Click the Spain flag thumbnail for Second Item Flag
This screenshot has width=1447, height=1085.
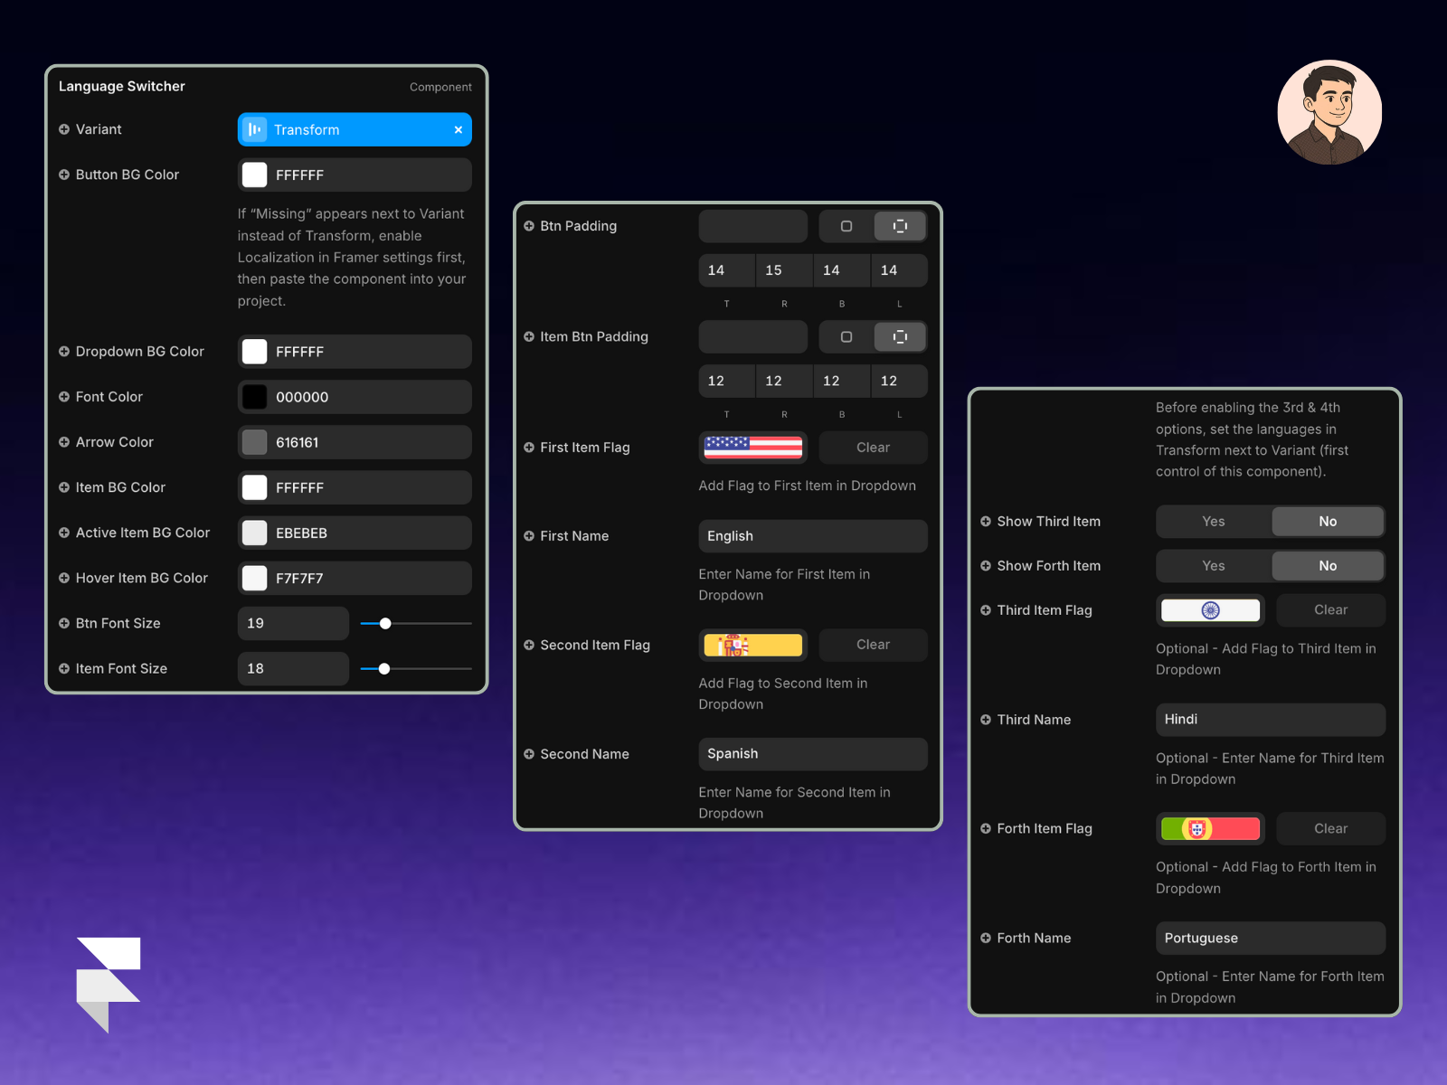pyautogui.click(x=752, y=645)
